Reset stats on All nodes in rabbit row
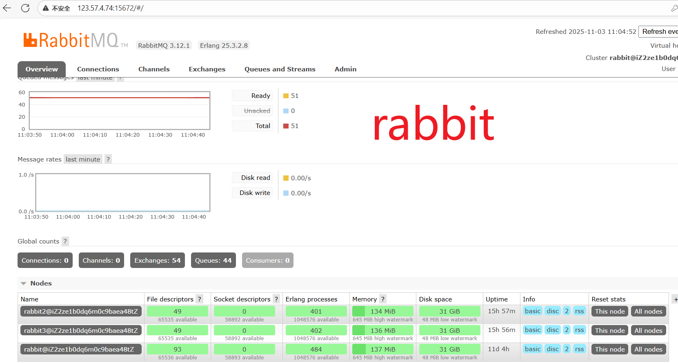 (x=648, y=349)
